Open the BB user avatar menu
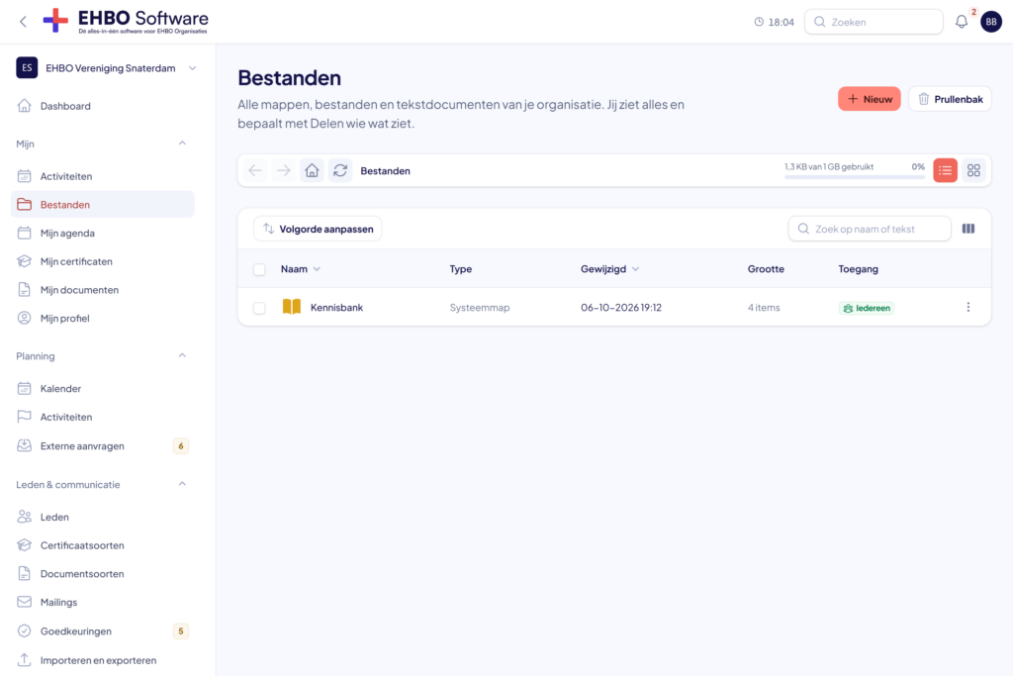This screenshot has width=1013, height=676. coord(991,22)
